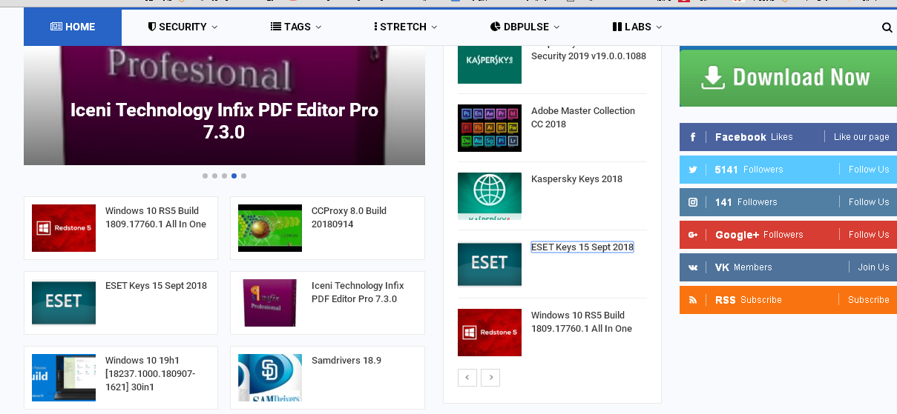Click Redstone 5 thumbnail in post grid
Screen dimensions: 897x414
64,228
